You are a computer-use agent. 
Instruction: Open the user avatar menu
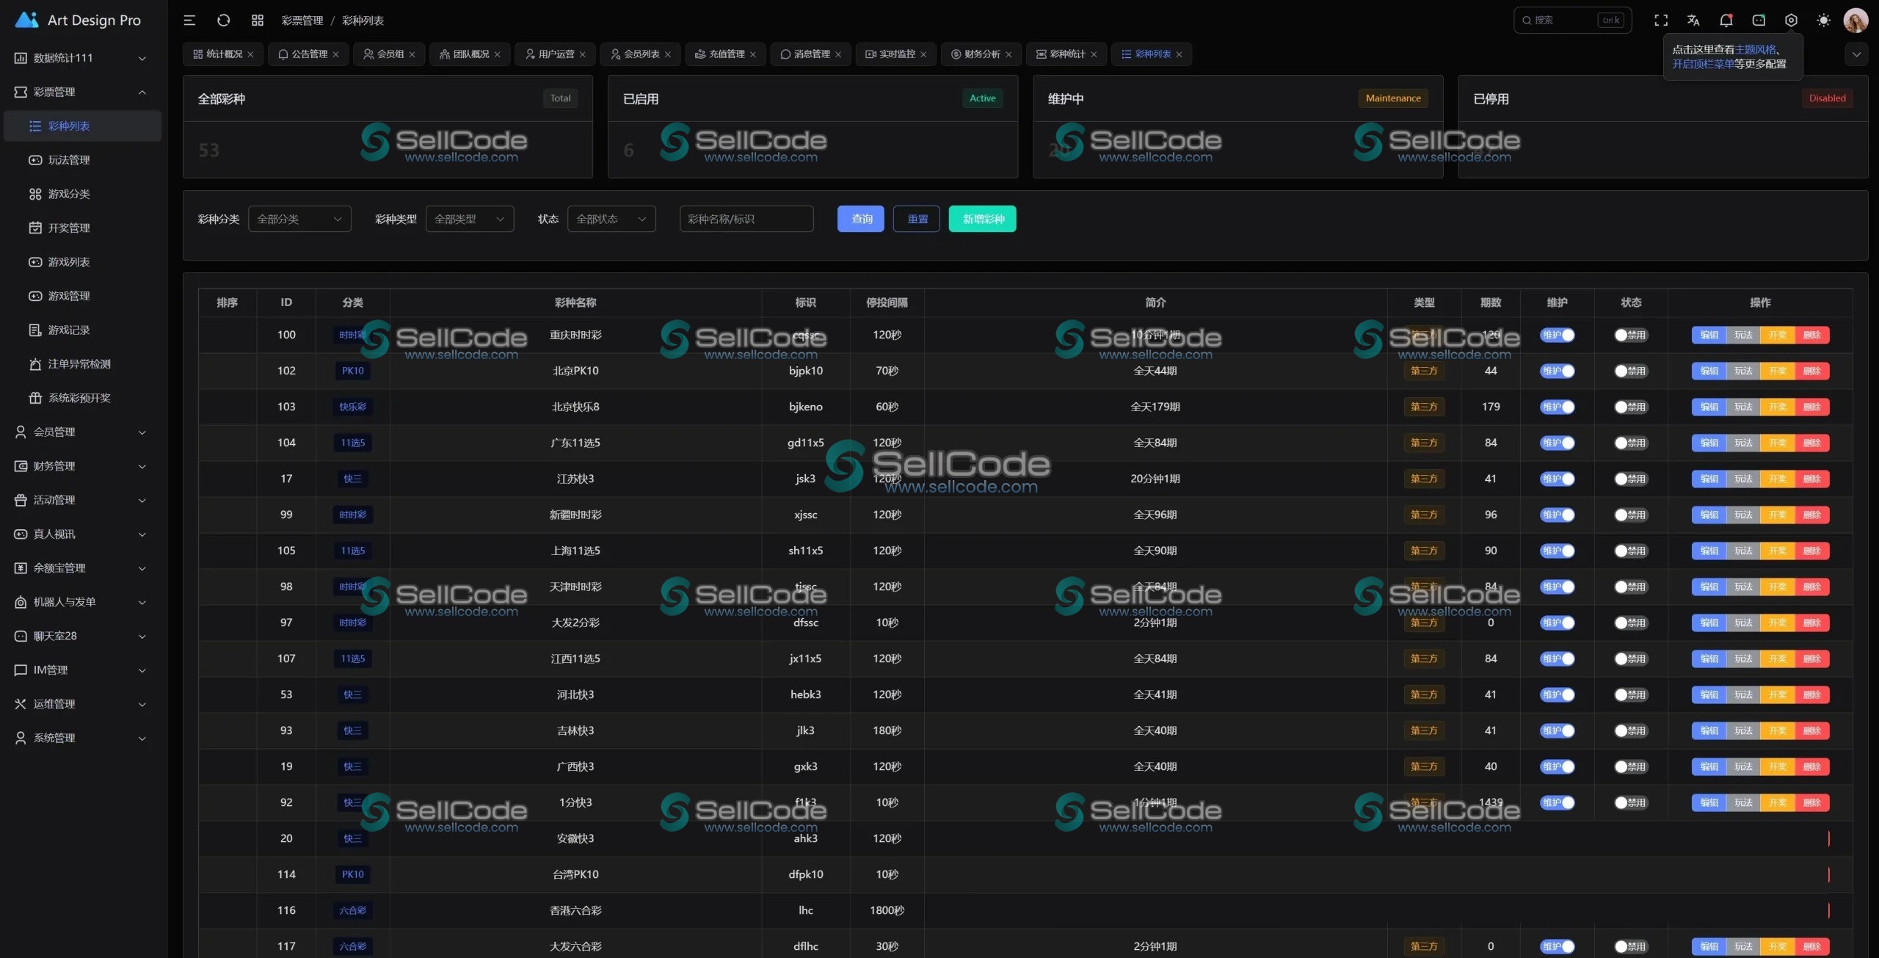click(x=1856, y=21)
